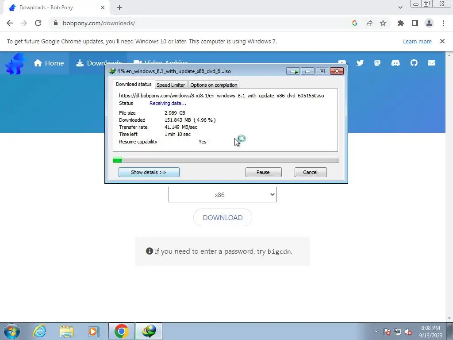Click the Chrome taskbar icon

pos(122,331)
